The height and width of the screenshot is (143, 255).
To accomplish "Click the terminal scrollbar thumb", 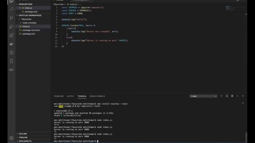I will pos(246,137).
